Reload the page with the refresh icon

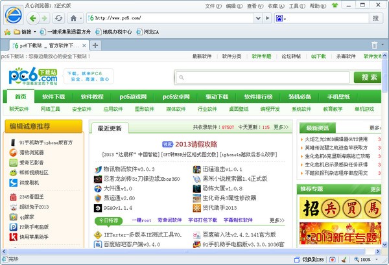click(x=58, y=18)
